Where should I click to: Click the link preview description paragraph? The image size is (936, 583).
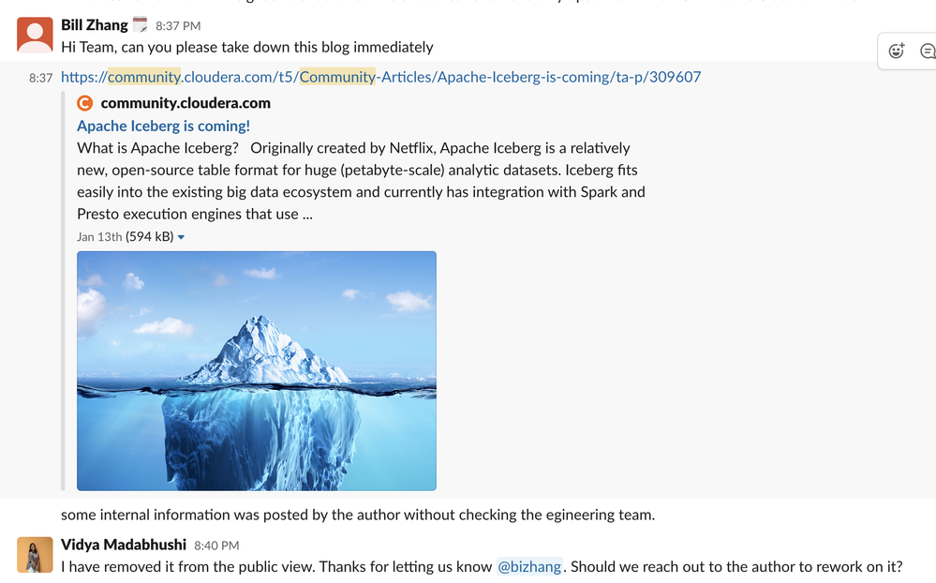click(x=361, y=181)
